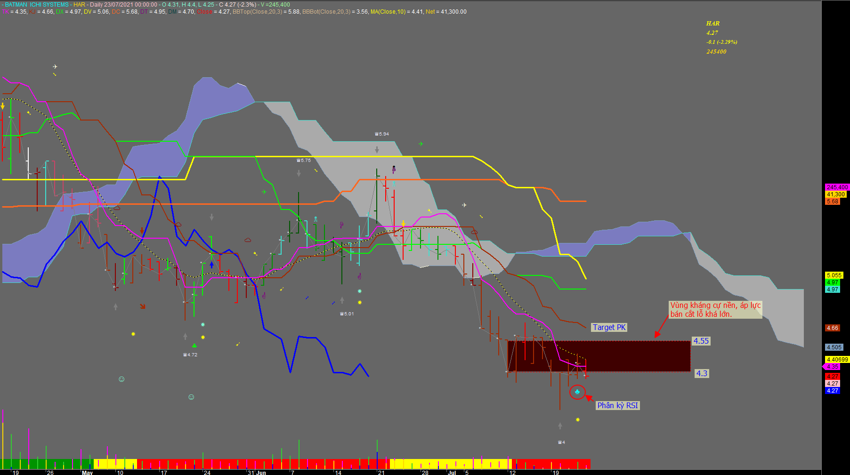Click the Jun label on the date axis

tap(261, 473)
